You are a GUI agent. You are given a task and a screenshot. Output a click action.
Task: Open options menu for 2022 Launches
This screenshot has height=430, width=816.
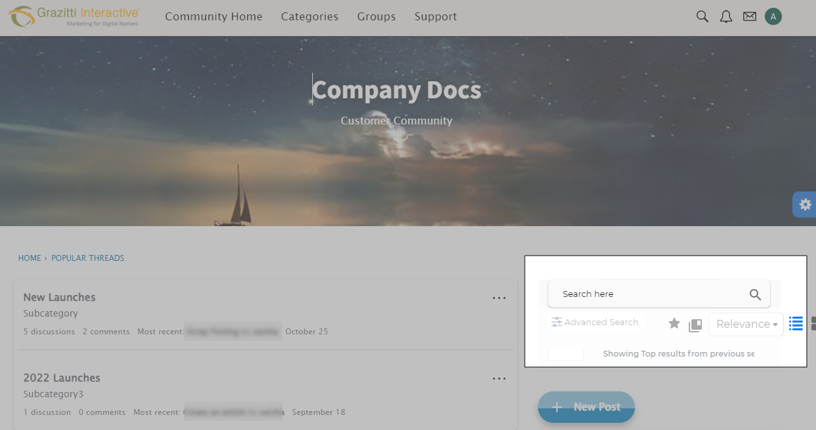click(x=499, y=379)
